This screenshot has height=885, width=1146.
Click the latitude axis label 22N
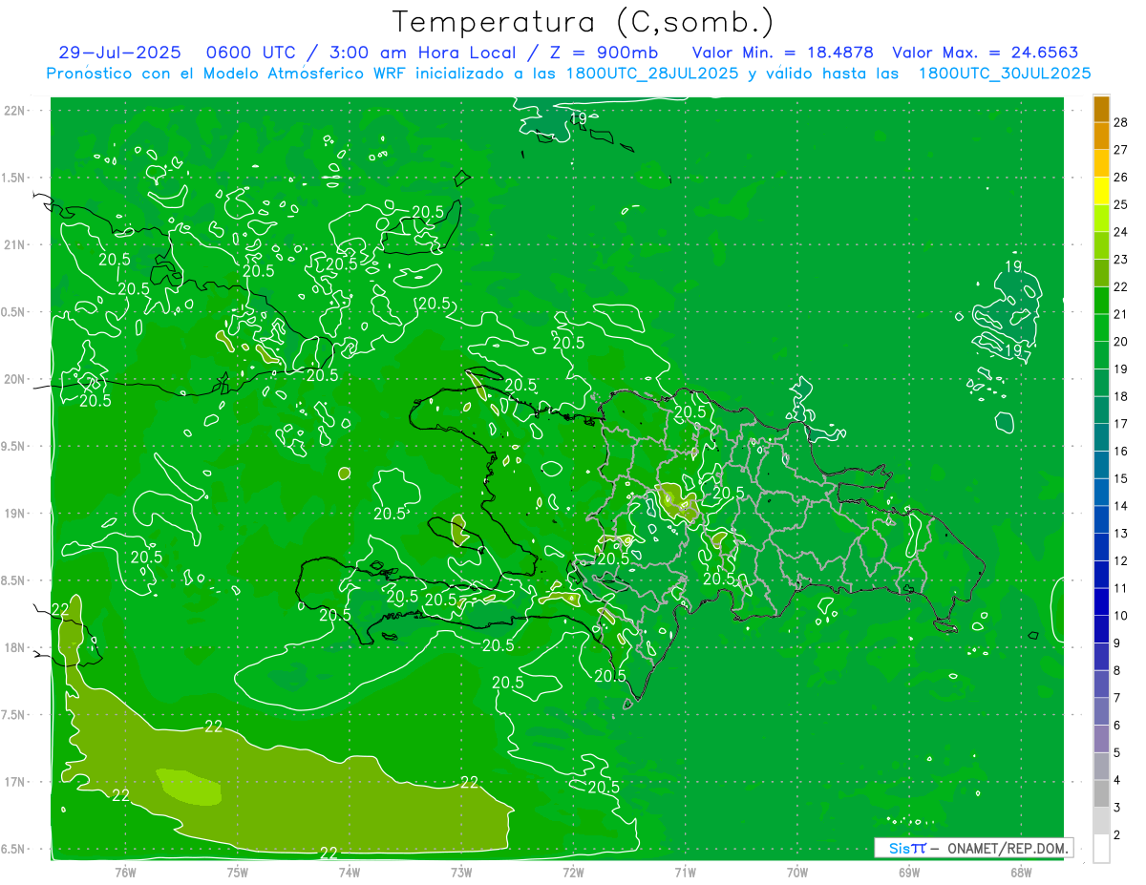(x=15, y=110)
